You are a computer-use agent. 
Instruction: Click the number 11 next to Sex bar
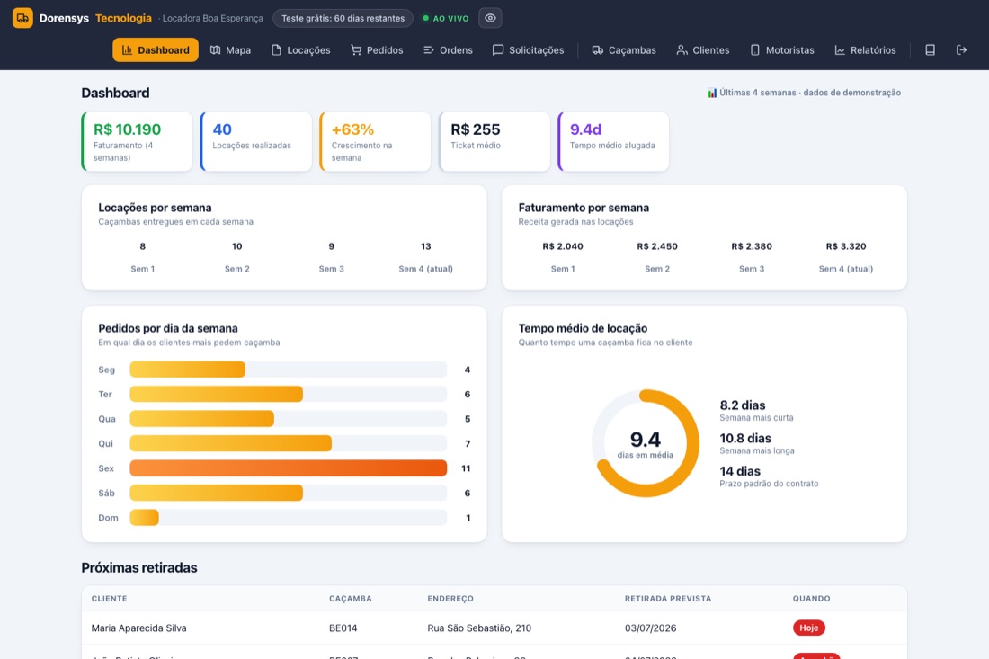pyautogui.click(x=466, y=468)
